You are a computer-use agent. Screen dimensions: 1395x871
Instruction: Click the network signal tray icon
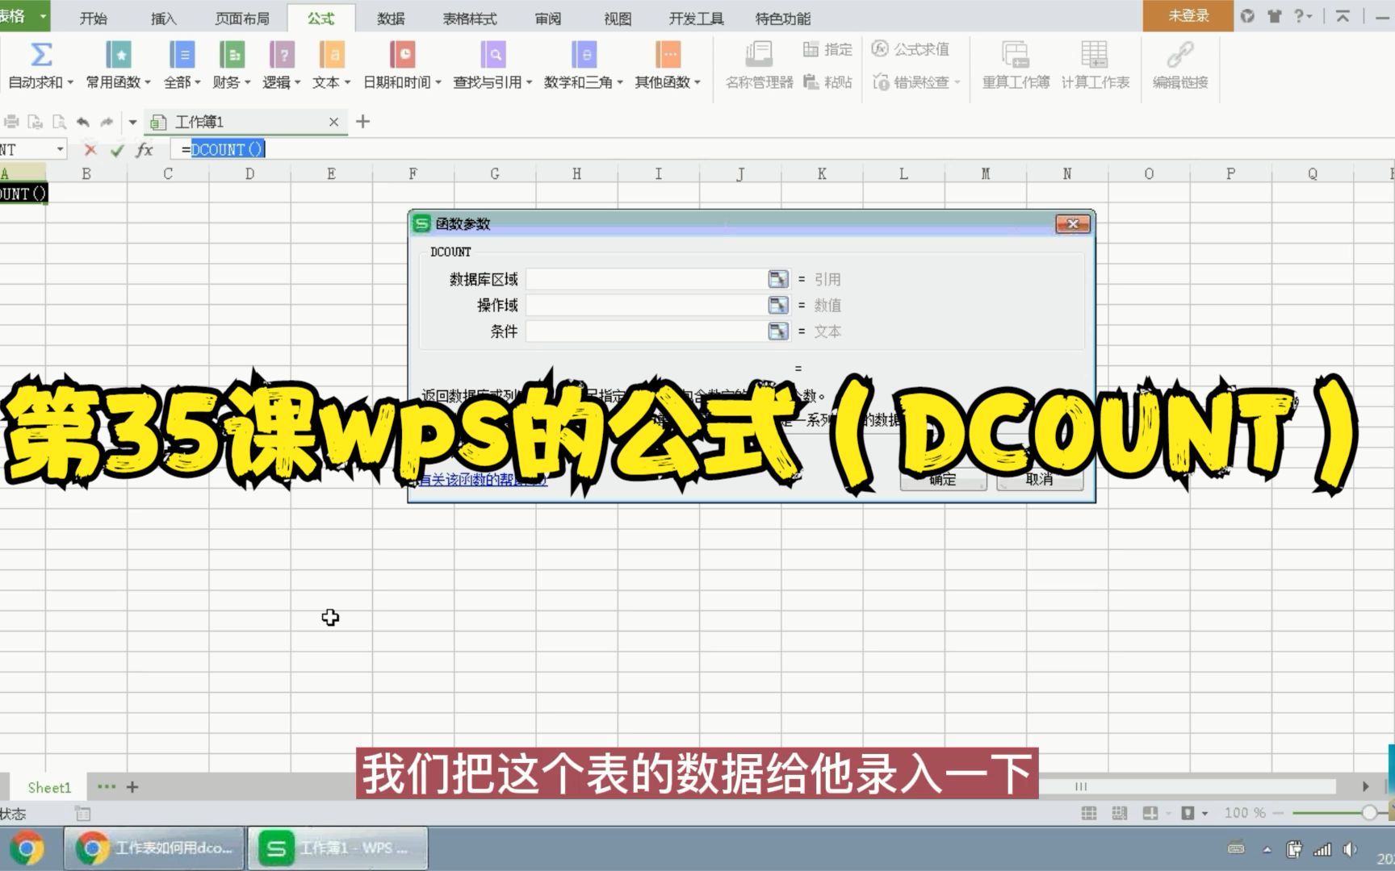[1322, 848]
